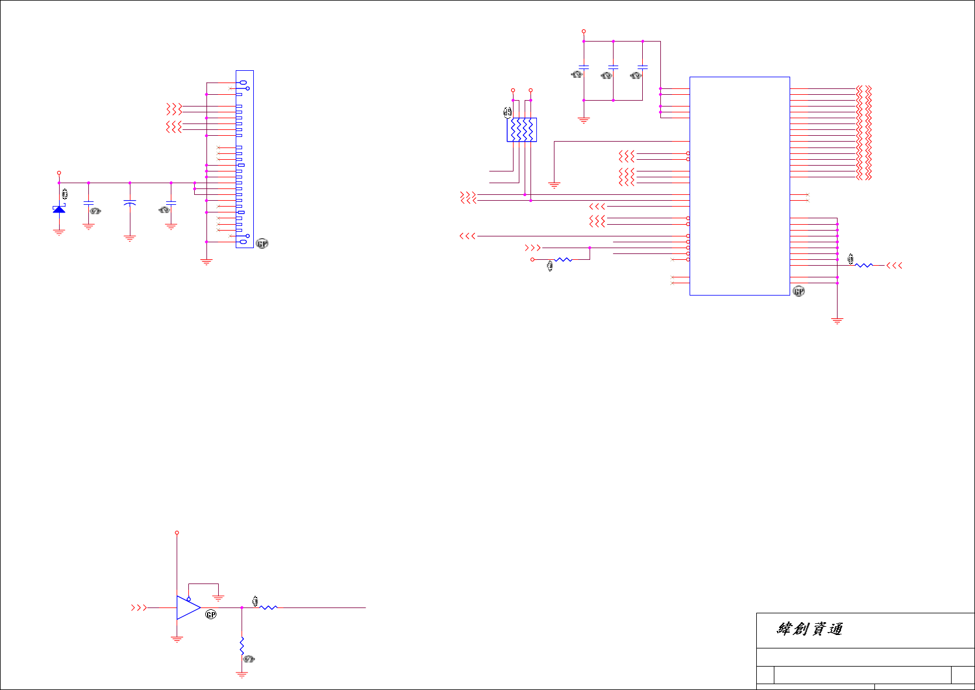The image size is (975, 690).
Task: Click power circle above the three top capacitors
Action: click(x=584, y=32)
